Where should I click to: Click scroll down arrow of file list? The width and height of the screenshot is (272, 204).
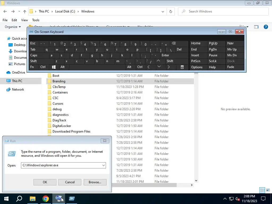coord(196,181)
